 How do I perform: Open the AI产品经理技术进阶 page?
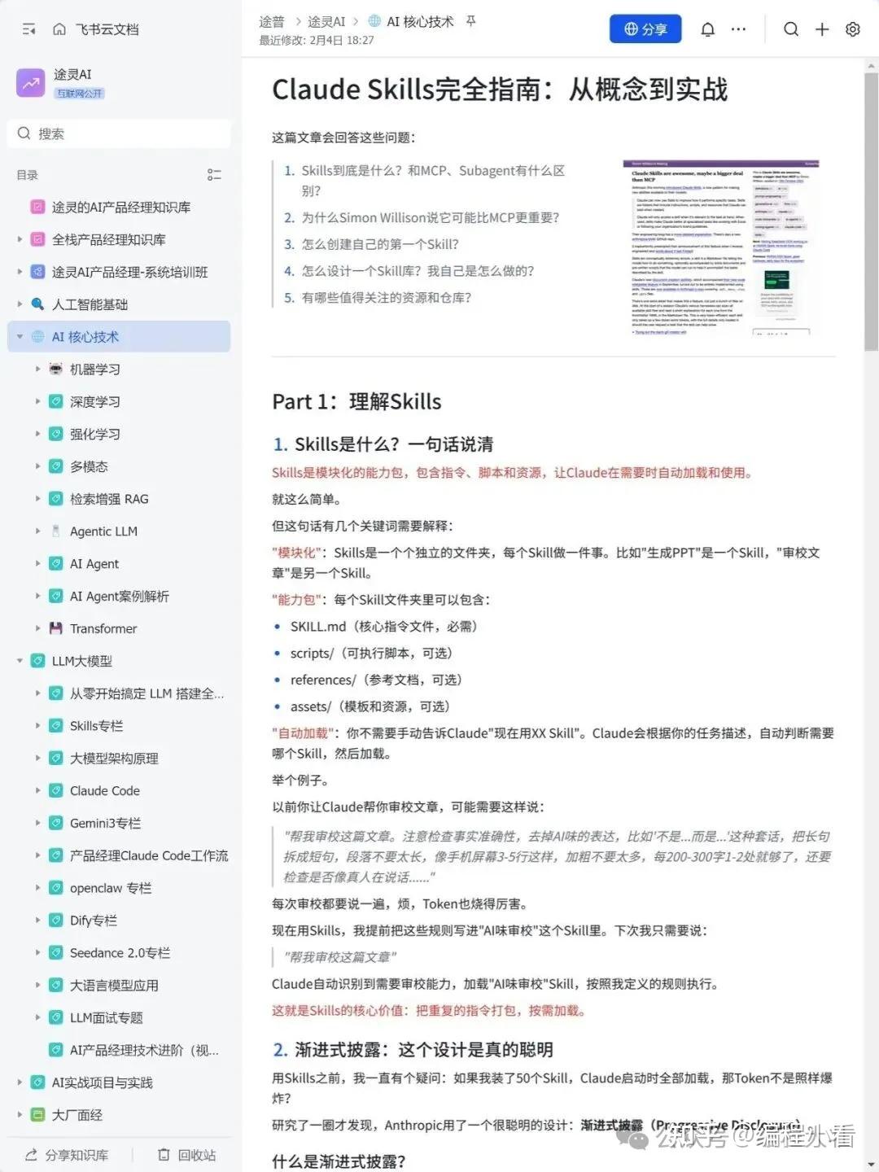click(x=144, y=1050)
